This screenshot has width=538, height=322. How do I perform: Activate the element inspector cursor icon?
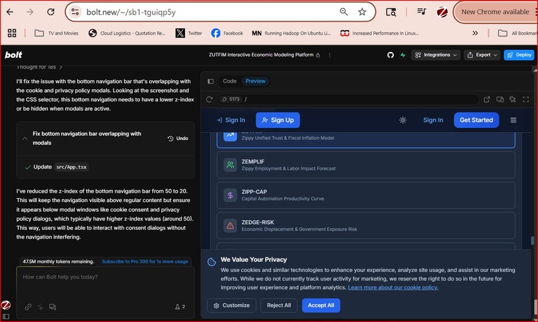[513, 99]
